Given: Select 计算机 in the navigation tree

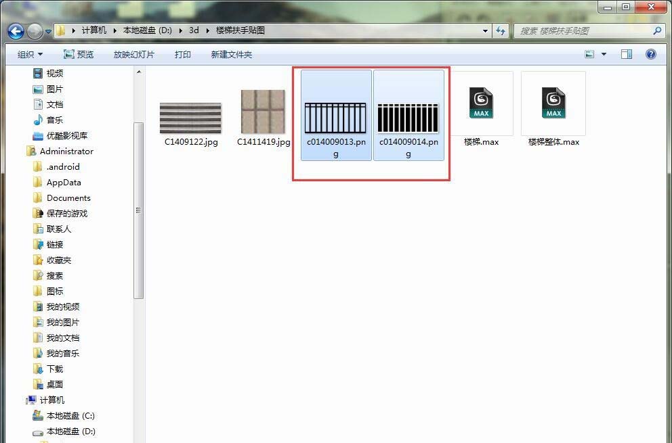Looking at the screenshot, I should click(x=45, y=400).
